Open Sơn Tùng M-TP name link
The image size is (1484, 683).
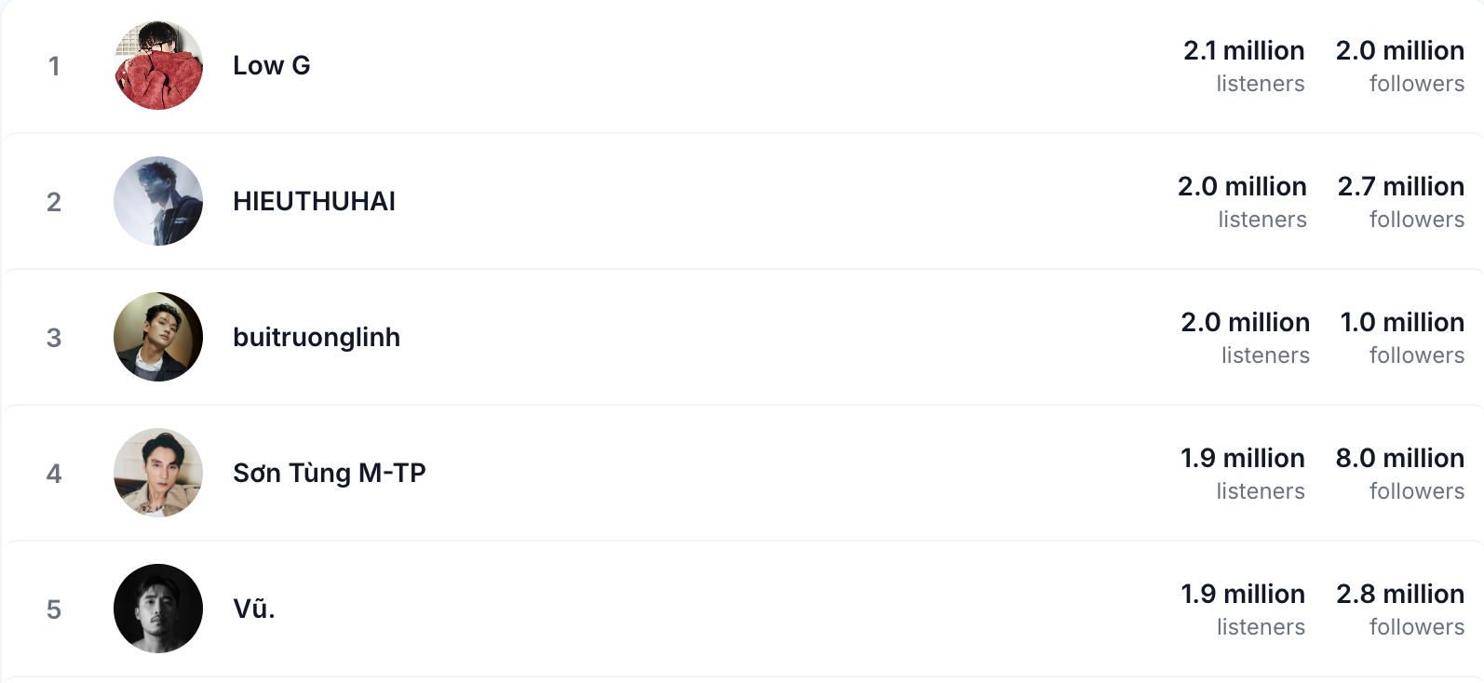[330, 473]
